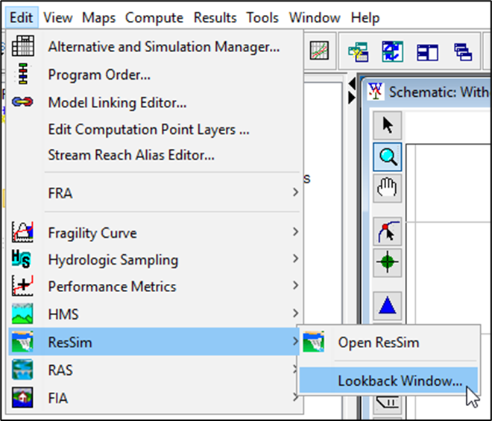The height and width of the screenshot is (421, 492).
Task: Click the refresh arrows toolbar icon
Action: tap(393, 51)
